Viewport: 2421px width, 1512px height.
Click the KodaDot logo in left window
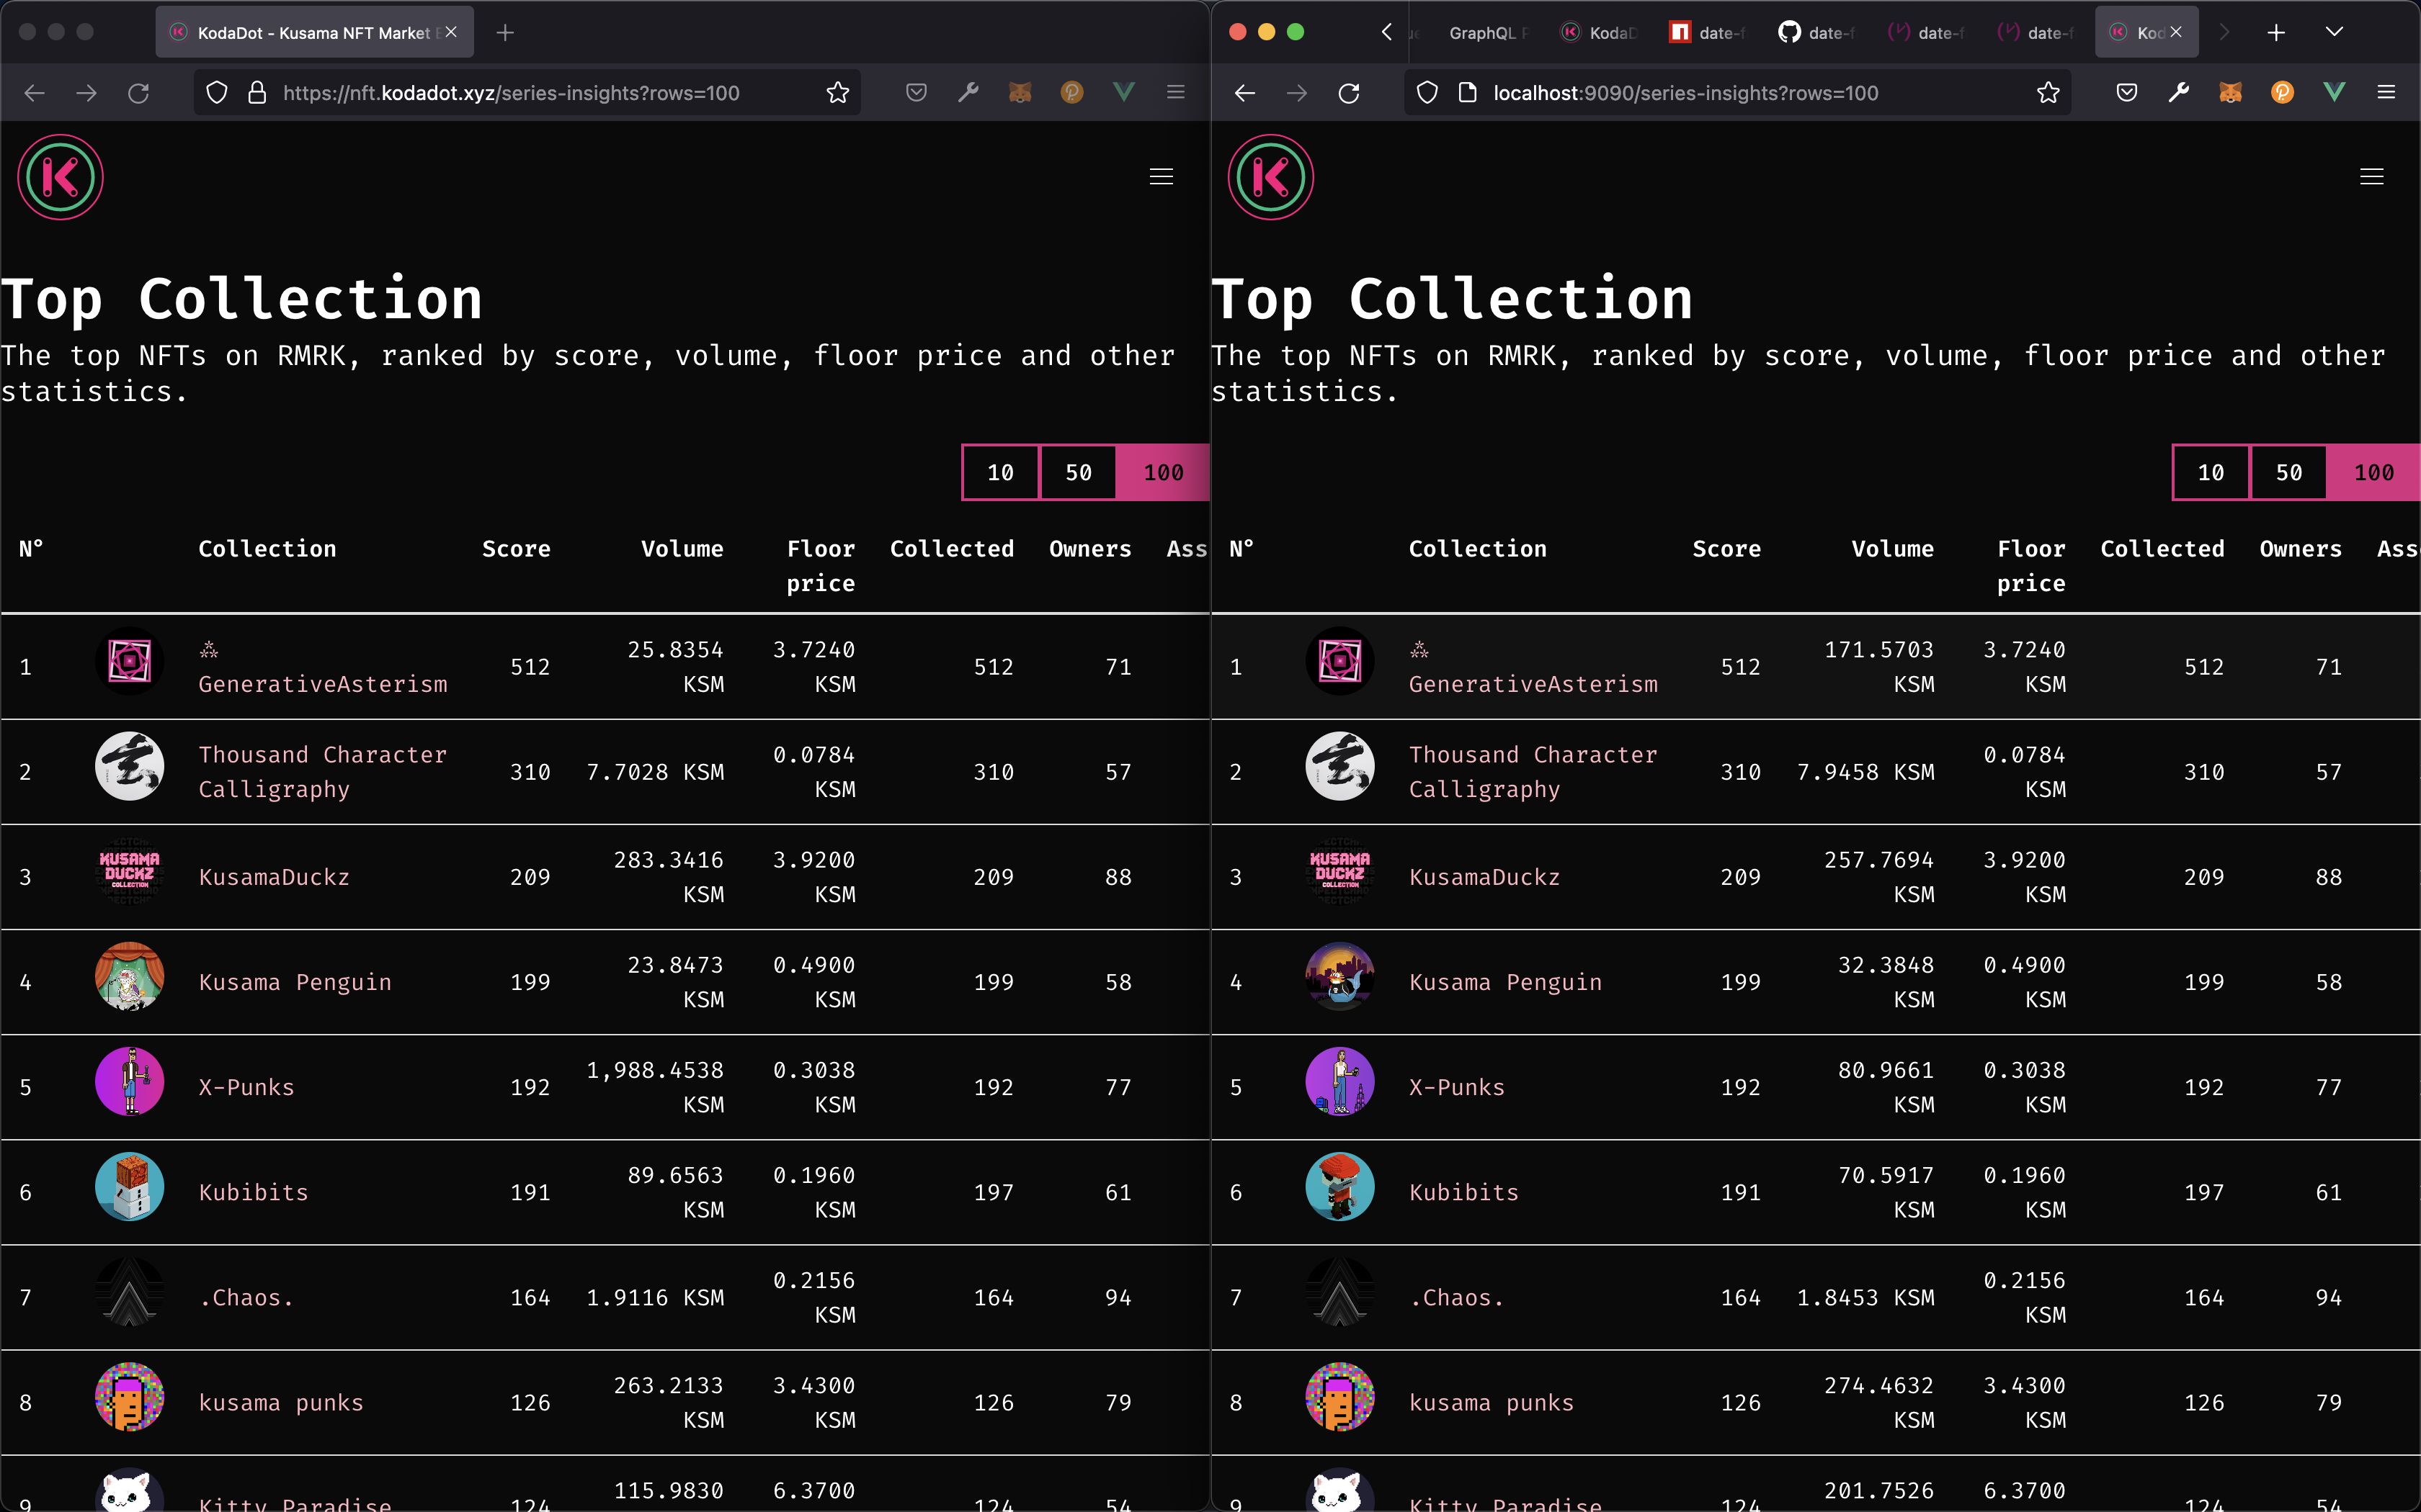tap(60, 177)
